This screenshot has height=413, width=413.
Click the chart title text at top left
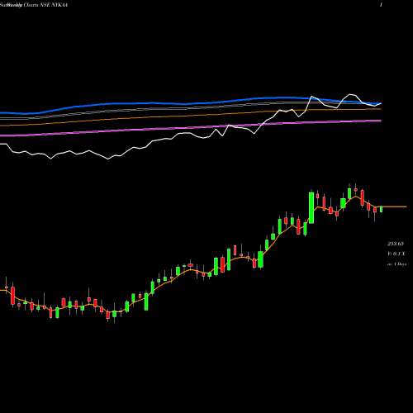tap(34, 5)
